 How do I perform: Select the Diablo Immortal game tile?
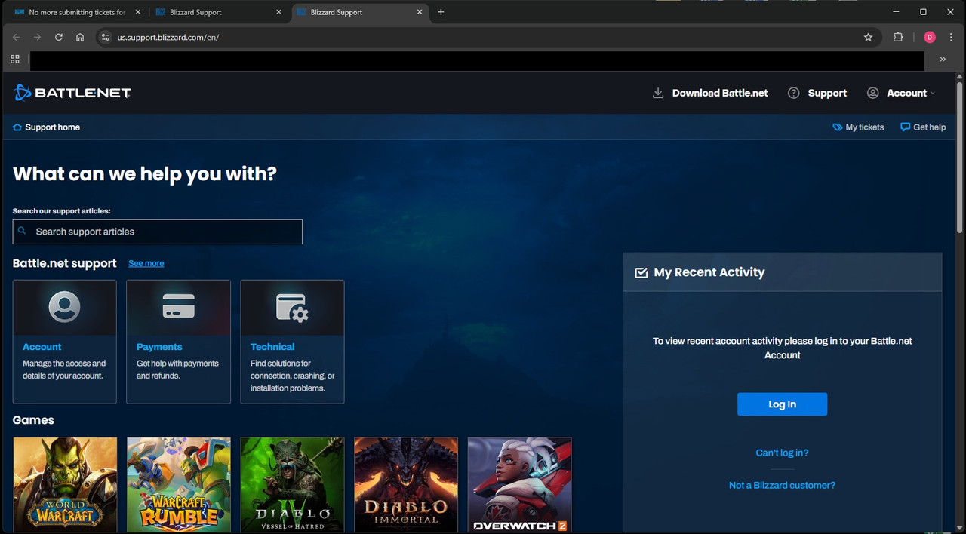[406, 485]
